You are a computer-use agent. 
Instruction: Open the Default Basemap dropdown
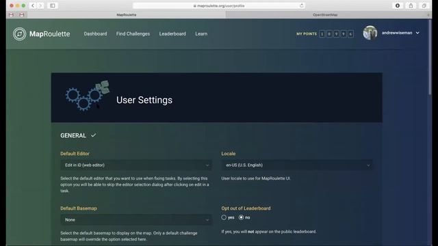tap(136, 220)
